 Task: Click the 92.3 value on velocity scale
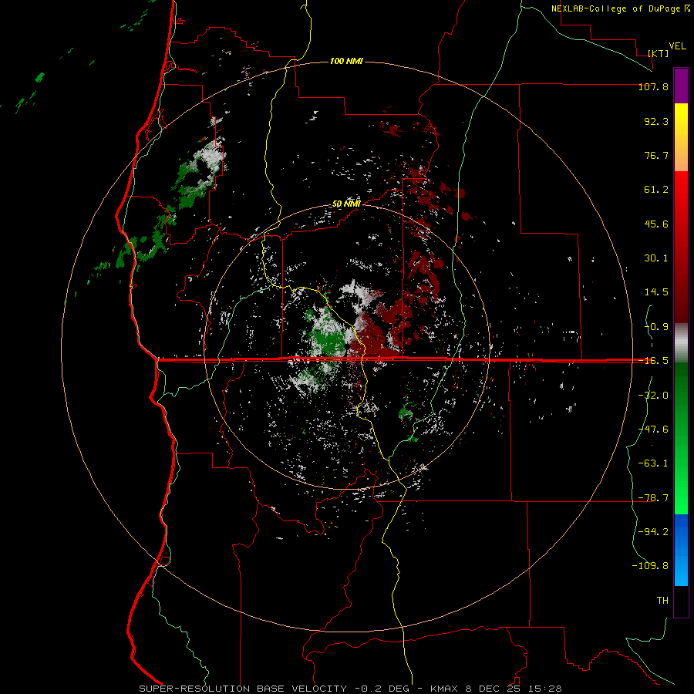tap(656, 121)
